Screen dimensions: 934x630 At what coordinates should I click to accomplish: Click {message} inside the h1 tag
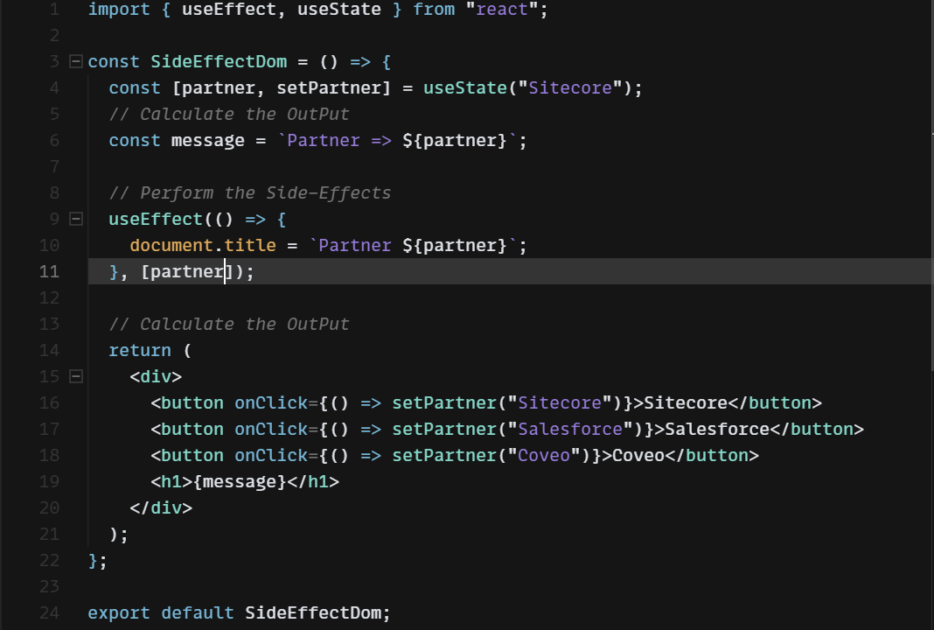coord(240,481)
